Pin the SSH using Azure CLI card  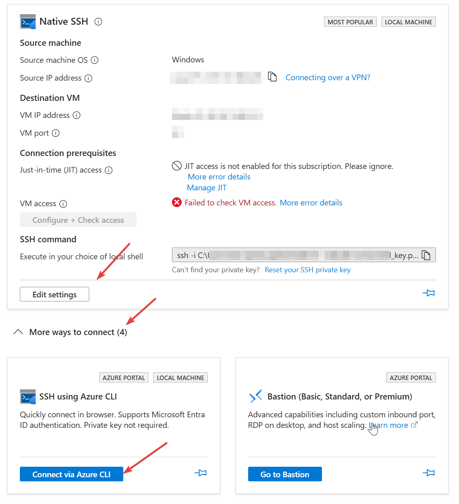click(x=201, y=473)
